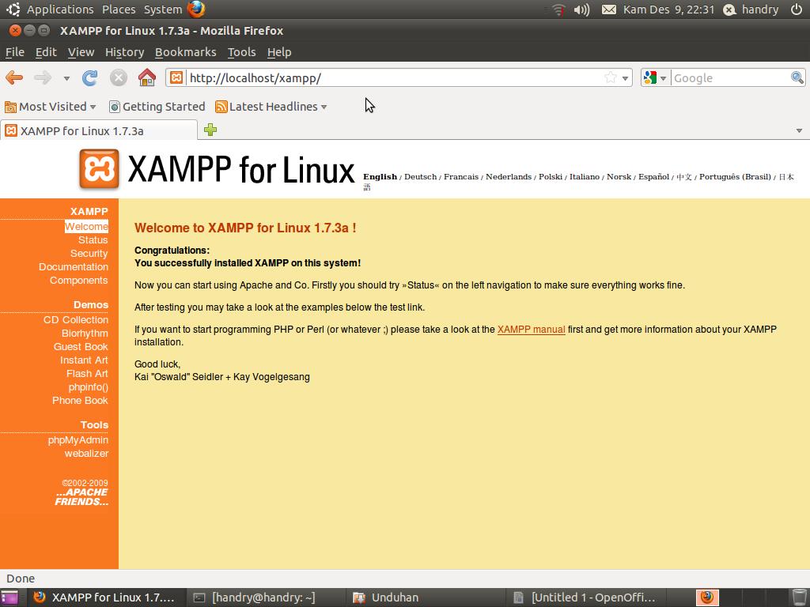This screenshot has width=810, height=607.
Task: Click the volume speaker icon in the tray
Action: (582, 9)
